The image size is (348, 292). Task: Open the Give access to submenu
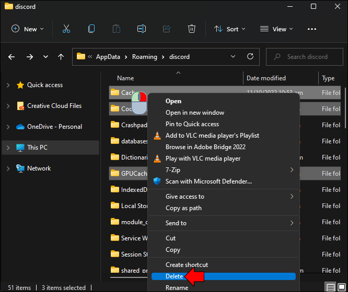224,197
